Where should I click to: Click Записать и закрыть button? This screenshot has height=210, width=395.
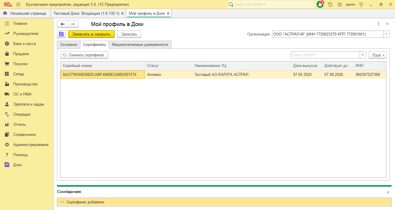(x=91, y=34)
